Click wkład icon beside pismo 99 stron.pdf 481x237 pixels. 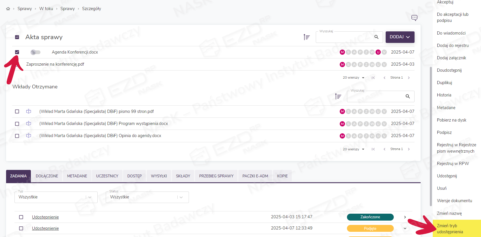(29, 111)
